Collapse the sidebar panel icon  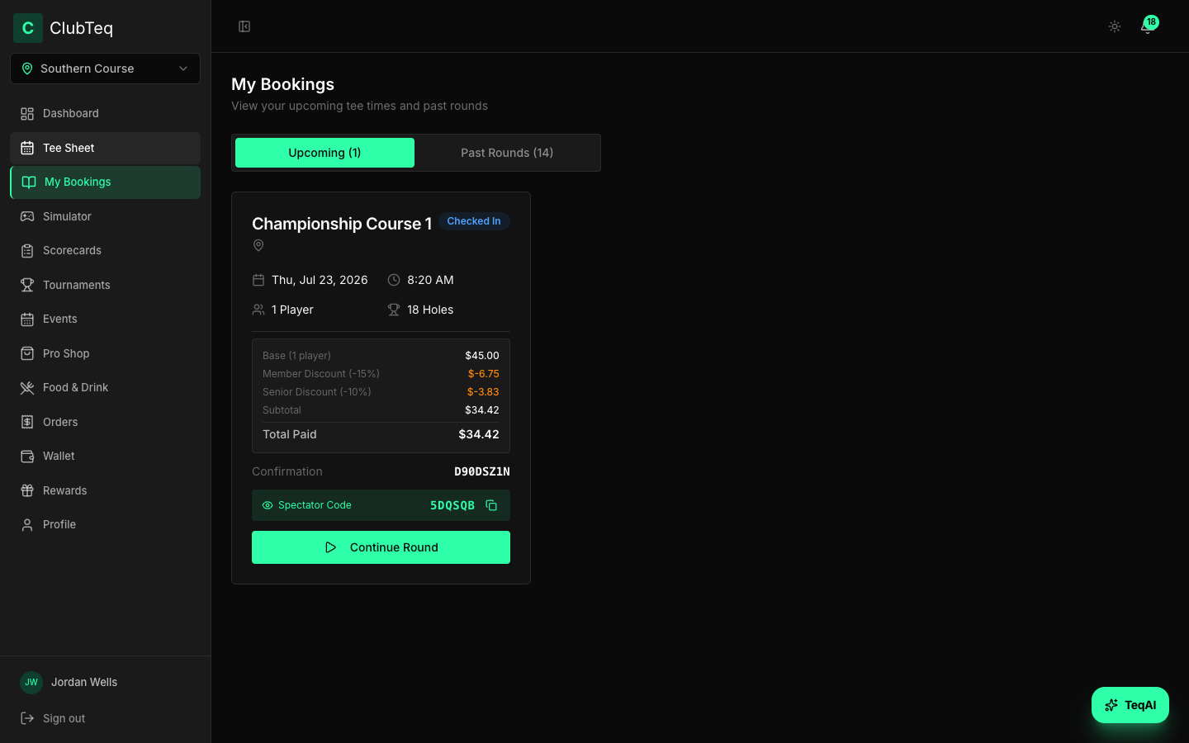(244, 26)
